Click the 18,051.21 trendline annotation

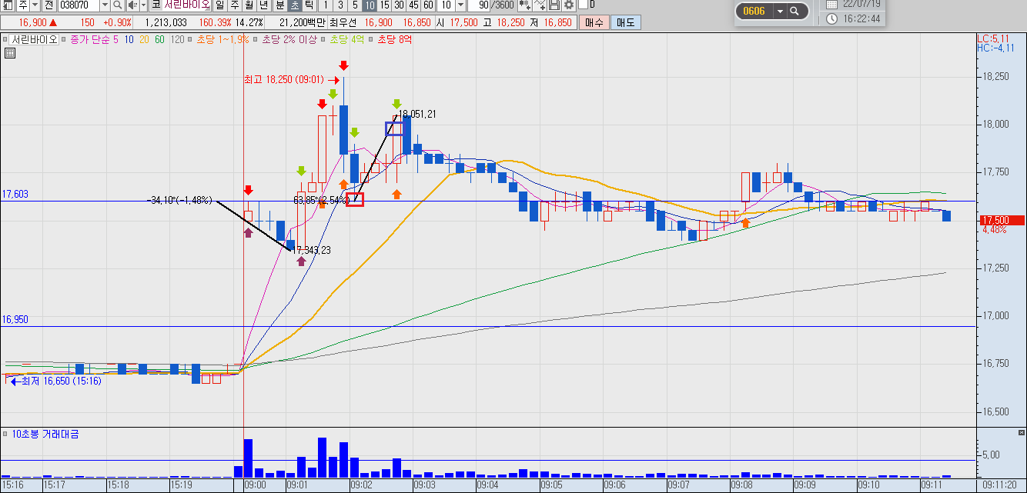coord(416,114)
